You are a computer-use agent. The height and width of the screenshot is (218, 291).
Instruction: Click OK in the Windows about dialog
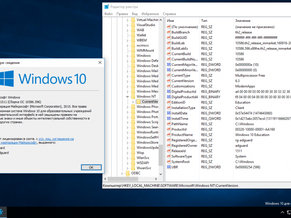point(91,167)
